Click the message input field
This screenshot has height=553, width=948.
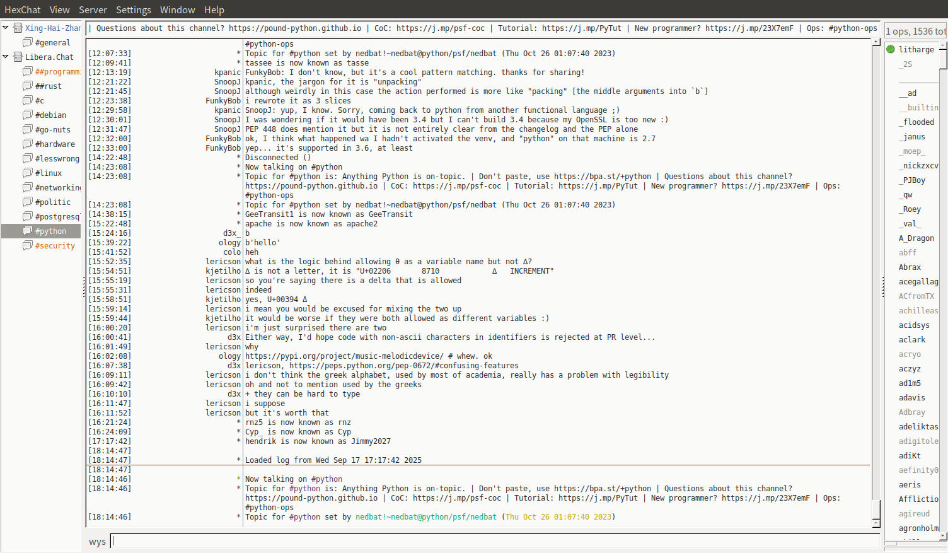pos(495,541)
